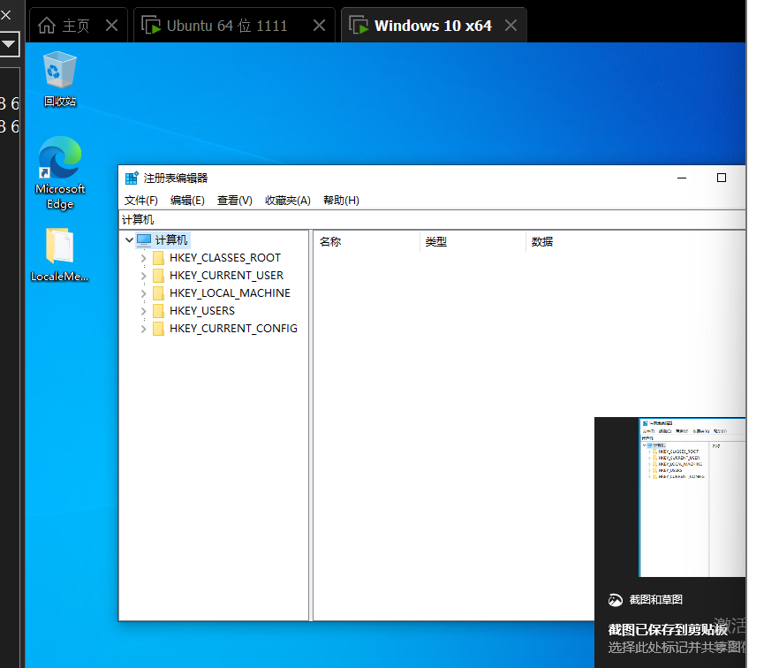779x668 pixels.
Task: Click the 名称 column header
Action: point(367,241)
